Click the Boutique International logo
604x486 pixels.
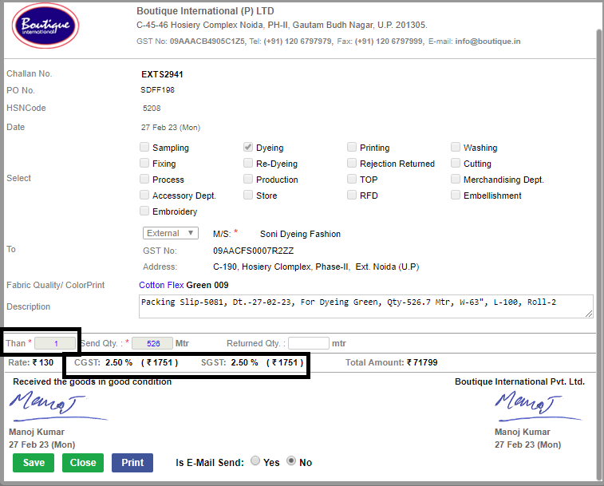click(x=45, y=26)
